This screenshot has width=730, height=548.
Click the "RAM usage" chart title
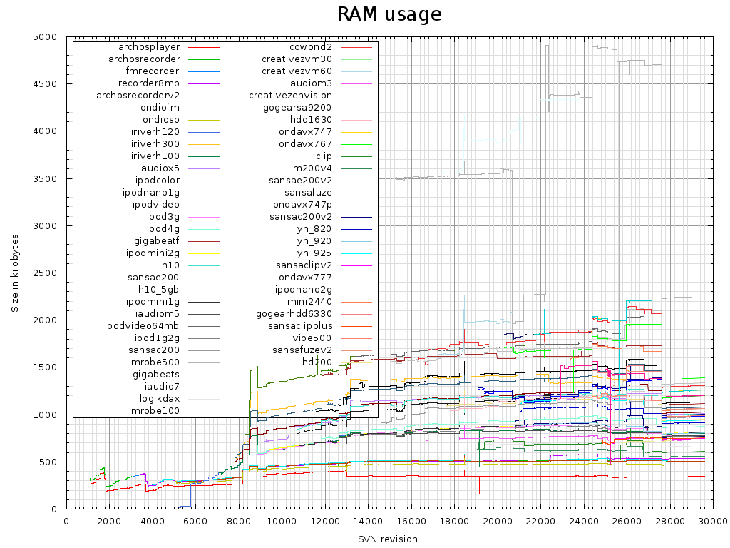(389, 15)
